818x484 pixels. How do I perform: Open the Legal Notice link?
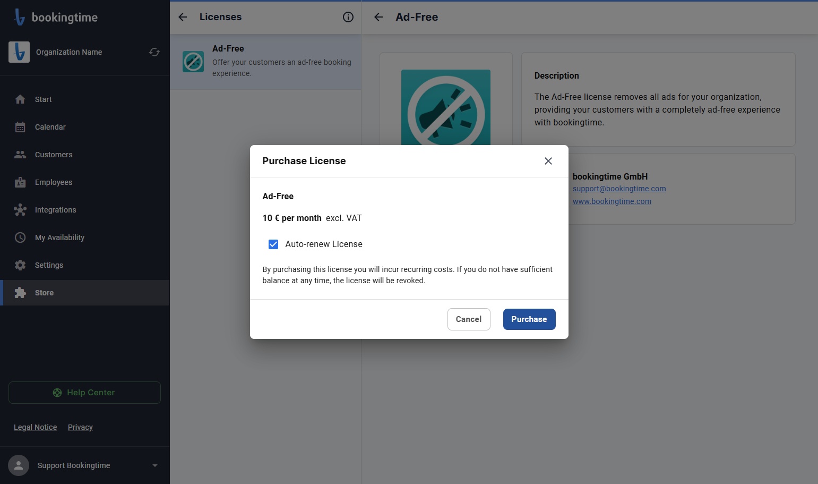coord(35,427)
